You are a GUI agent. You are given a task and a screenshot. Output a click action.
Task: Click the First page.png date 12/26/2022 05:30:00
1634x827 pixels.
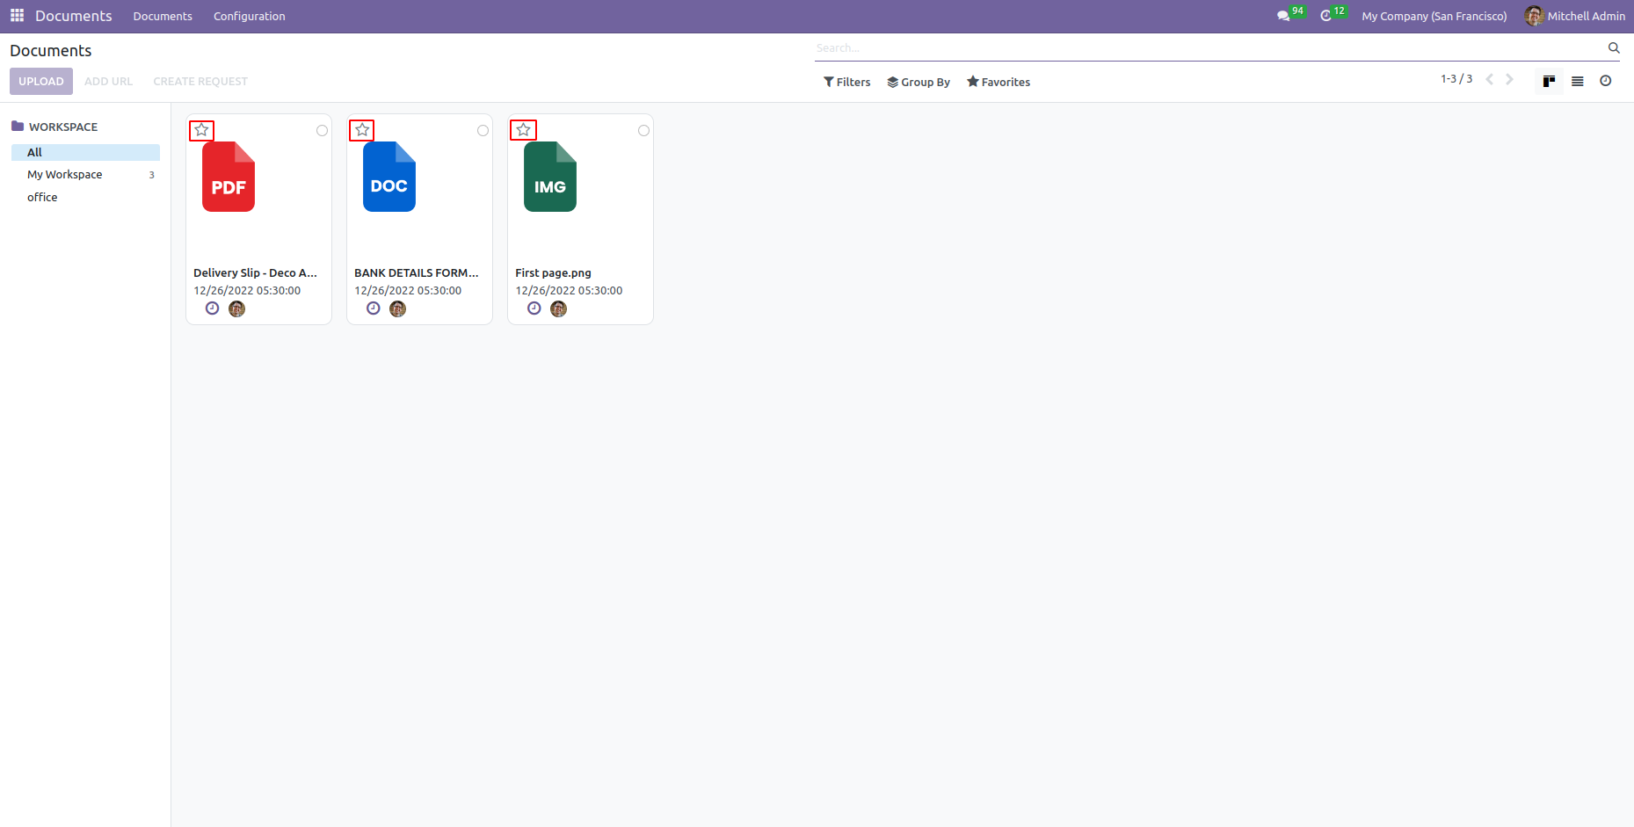(x=569, y=291)
